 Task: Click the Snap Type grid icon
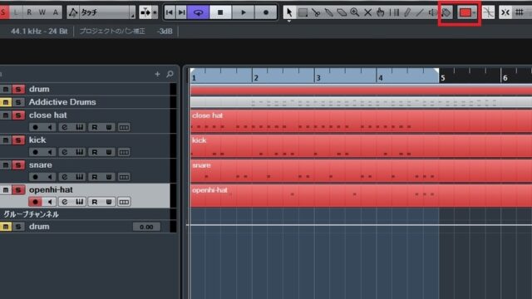tap(519, 12)
